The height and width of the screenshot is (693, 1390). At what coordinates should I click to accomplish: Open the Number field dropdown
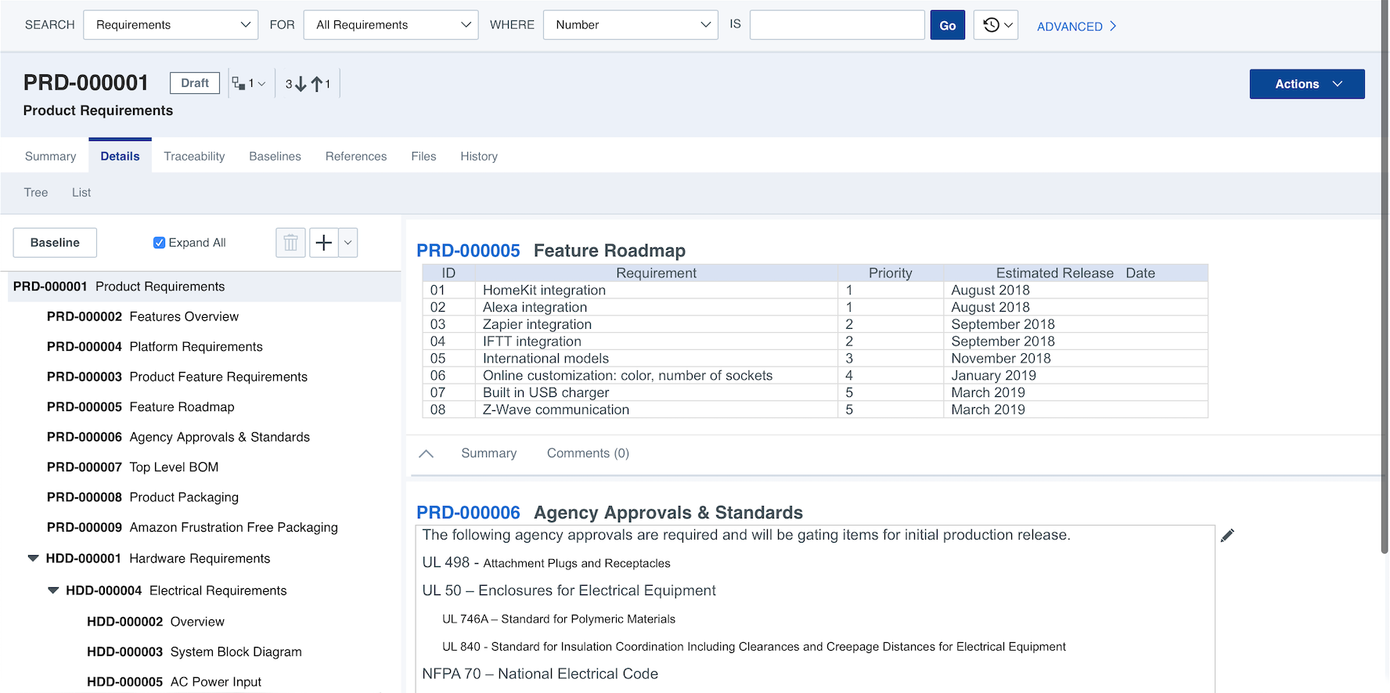coord(630,25)
